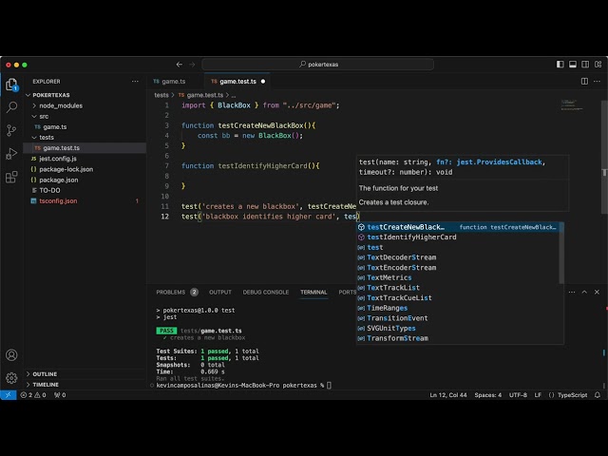The width and height of the screenshot is (608, 456).
Task: Expand the OUTLINE section
Action: (x=45, y=374)
